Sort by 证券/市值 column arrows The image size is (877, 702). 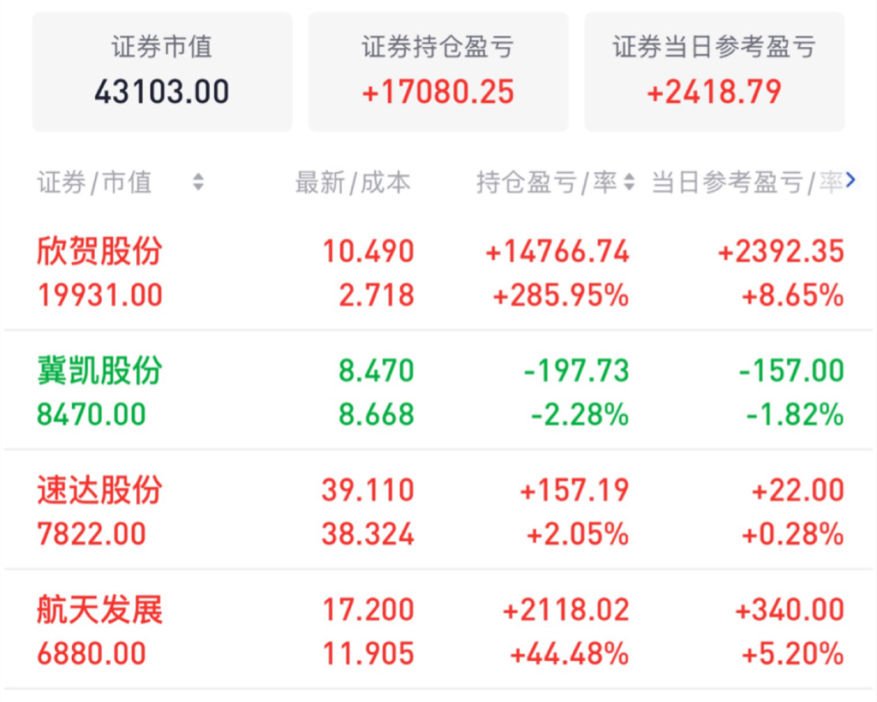point(198,181)
